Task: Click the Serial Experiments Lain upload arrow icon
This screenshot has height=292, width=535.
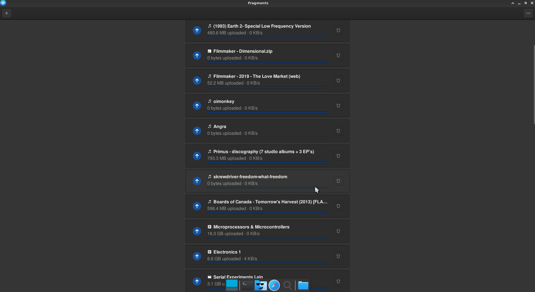Action: pos(197,281)
